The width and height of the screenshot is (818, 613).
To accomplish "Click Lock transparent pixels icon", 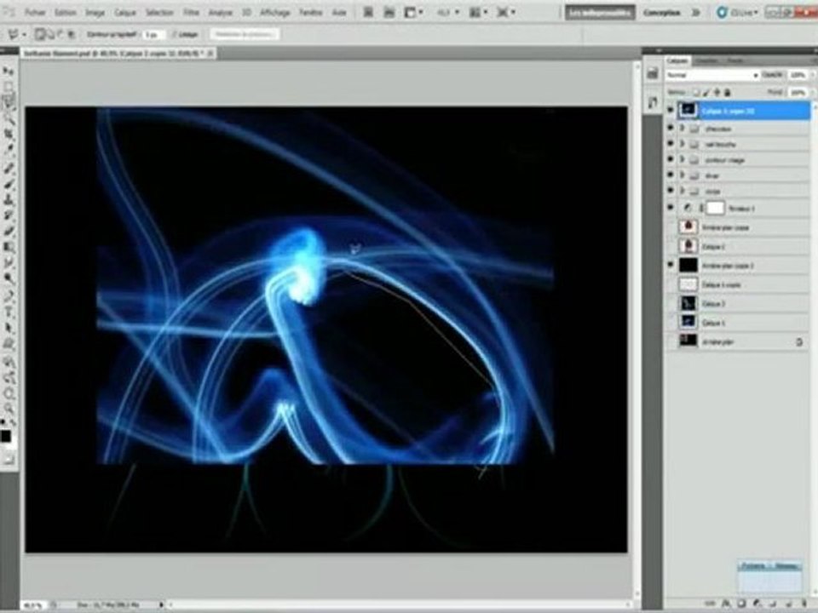I will click(696, 92).
